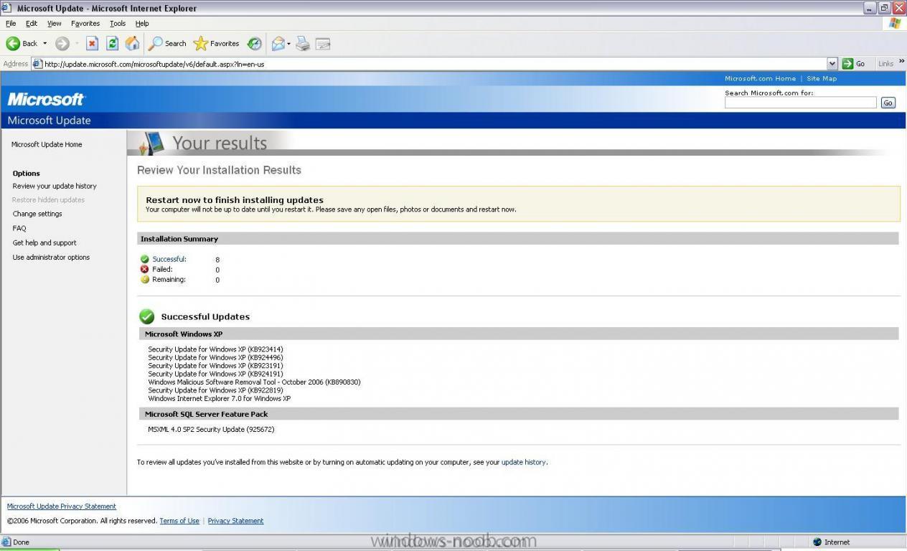The height and width of the screenshot is (551, 907).
Task: Open the Microsoft.com Home link
Action: pyautogui.click(x=760, y=79)
